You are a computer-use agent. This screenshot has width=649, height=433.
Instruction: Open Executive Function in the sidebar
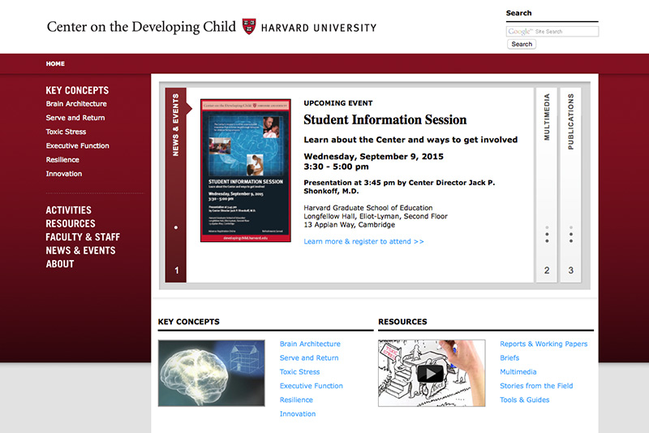pyautogui.click(x=77, y=146)
